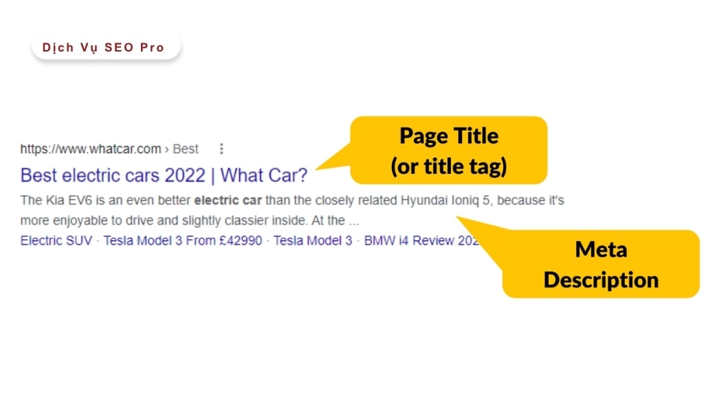Open the 'BMW i4 Review' sitelink
This screenshot has width=715, height=412.
[421, 240]
